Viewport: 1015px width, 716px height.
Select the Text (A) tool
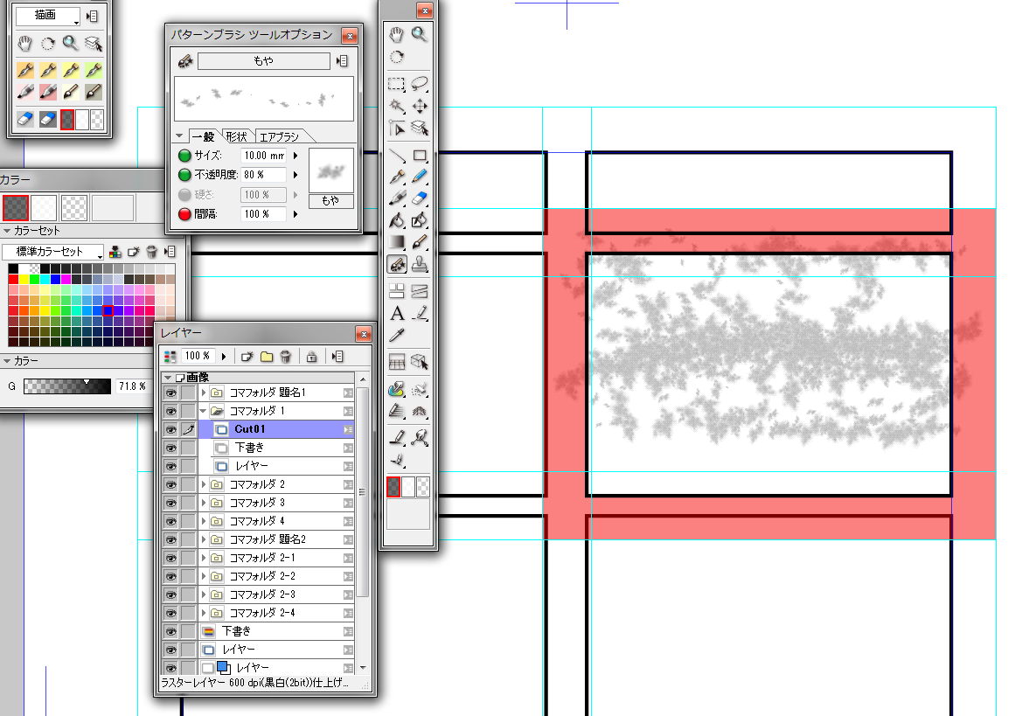tap(396, 313)
